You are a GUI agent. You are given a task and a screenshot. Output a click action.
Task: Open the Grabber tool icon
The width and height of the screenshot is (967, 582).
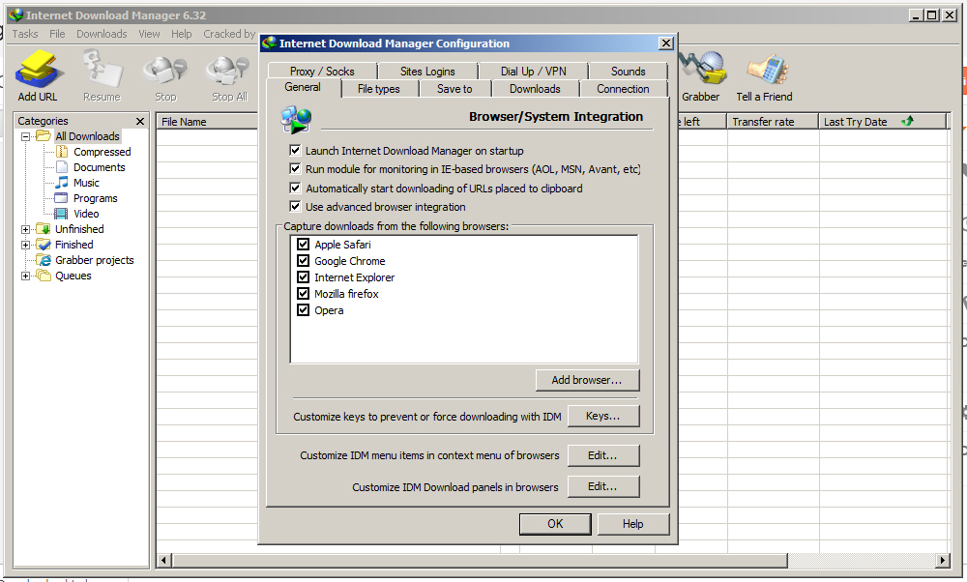(702, 68)
